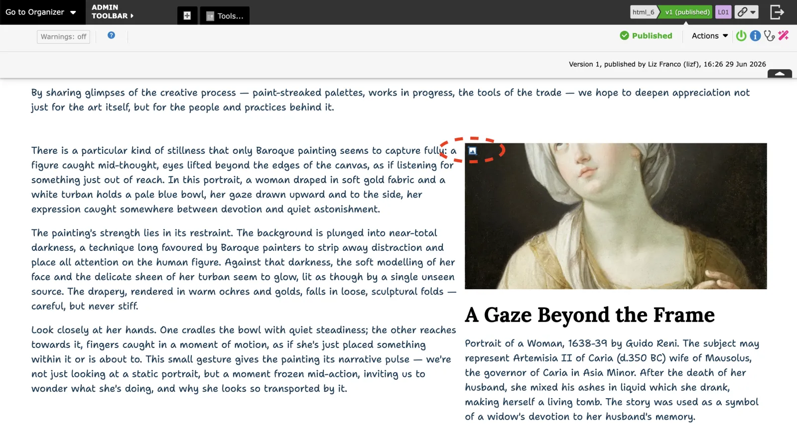Click the purple L01 badge

[723, 12]
